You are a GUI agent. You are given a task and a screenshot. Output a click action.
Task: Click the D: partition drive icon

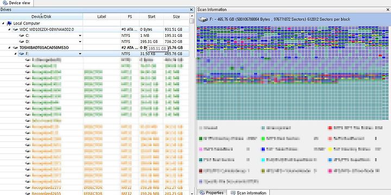22,42
